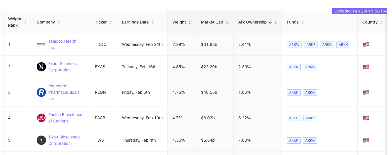392x155 pixels.
Task: Click the Pacific Biosciences red logo
Action: tap(41, 118)
